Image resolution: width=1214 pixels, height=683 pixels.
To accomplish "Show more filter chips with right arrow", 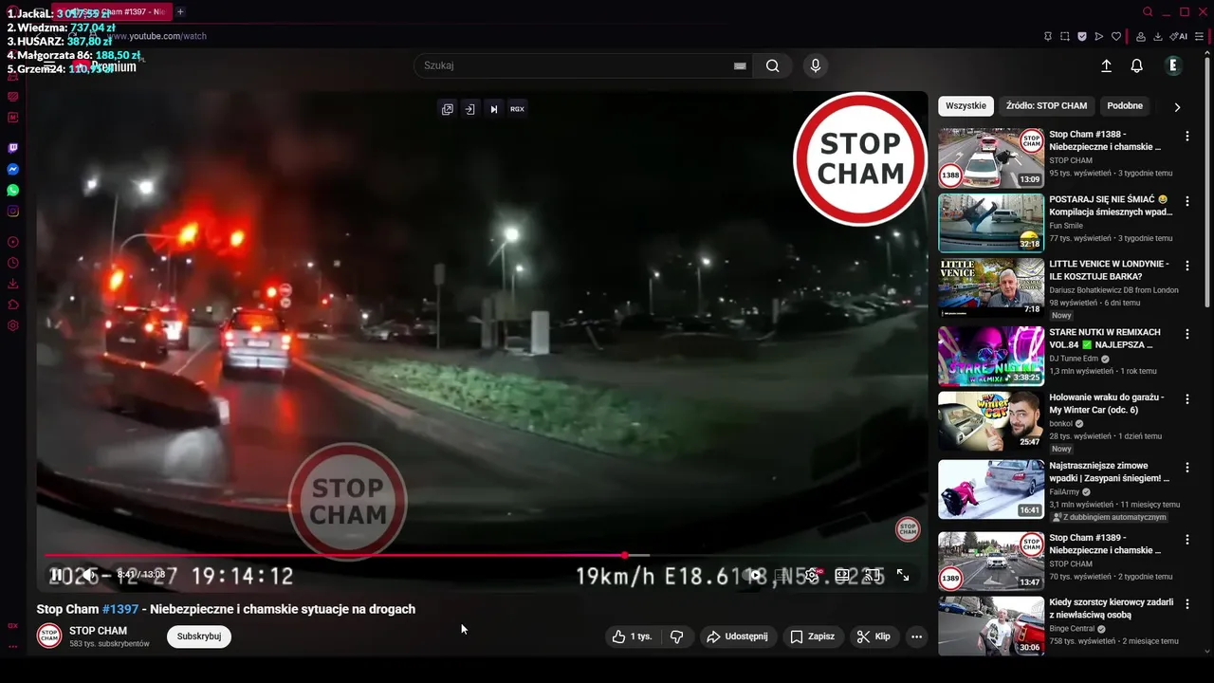I will click(x=1177, y=106).
